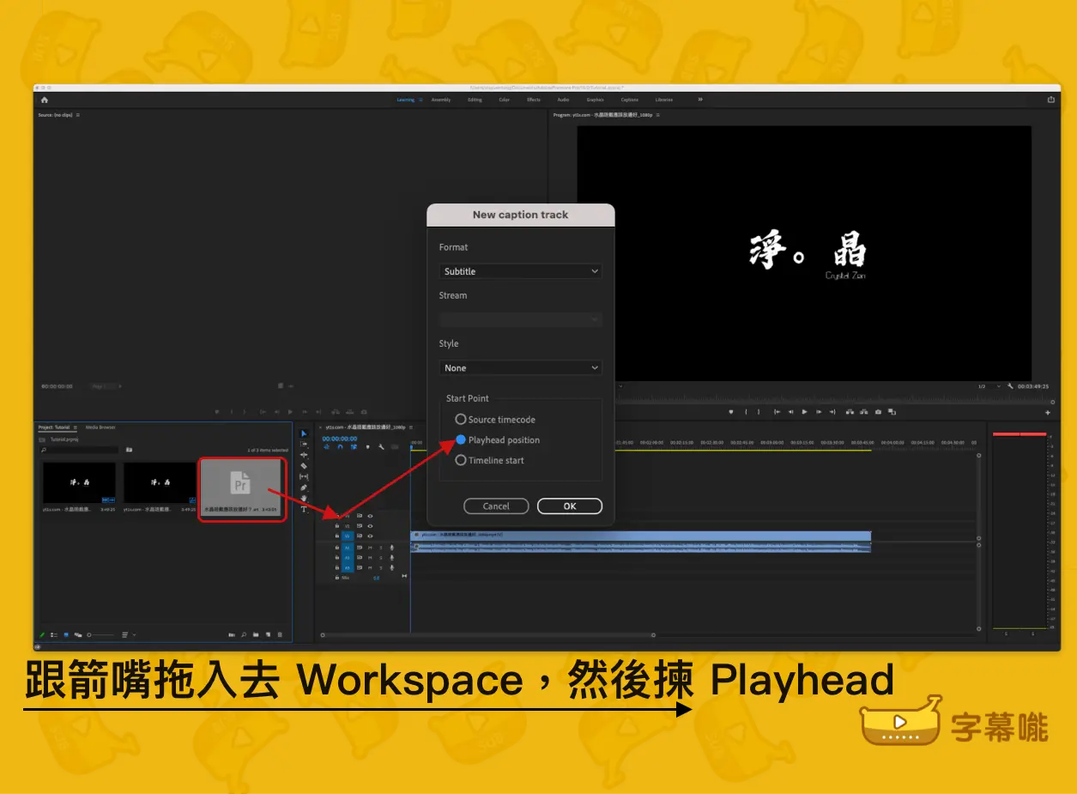Viewport: 1077px width, 794px height.
Task: Click the Home icon at top left
Action: (45, 100)
